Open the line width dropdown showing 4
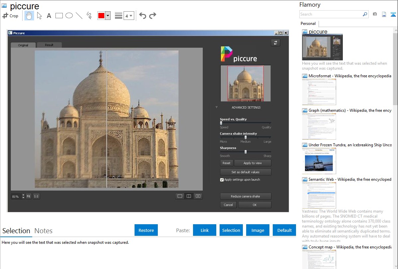Screen dimensions: 398x269 (x=129, y=16)
